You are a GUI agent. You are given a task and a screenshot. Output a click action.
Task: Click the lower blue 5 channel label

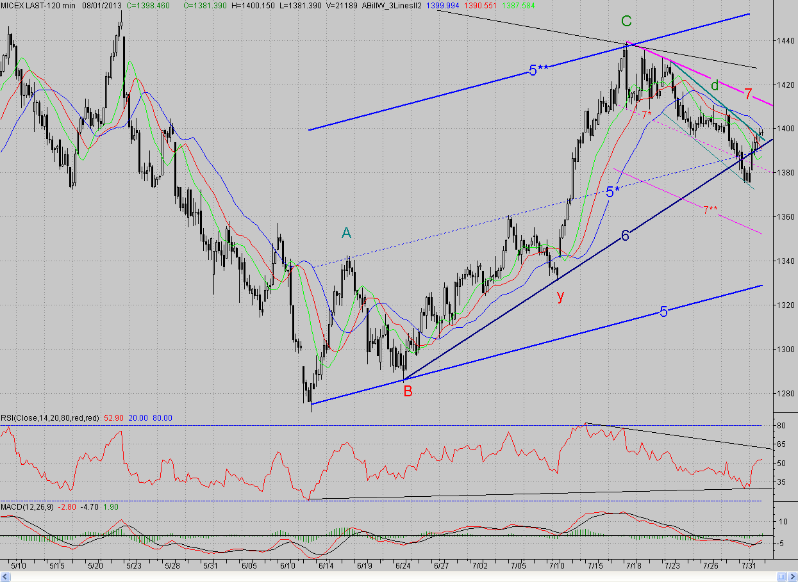pyautogui.click(x=664, y=312)
